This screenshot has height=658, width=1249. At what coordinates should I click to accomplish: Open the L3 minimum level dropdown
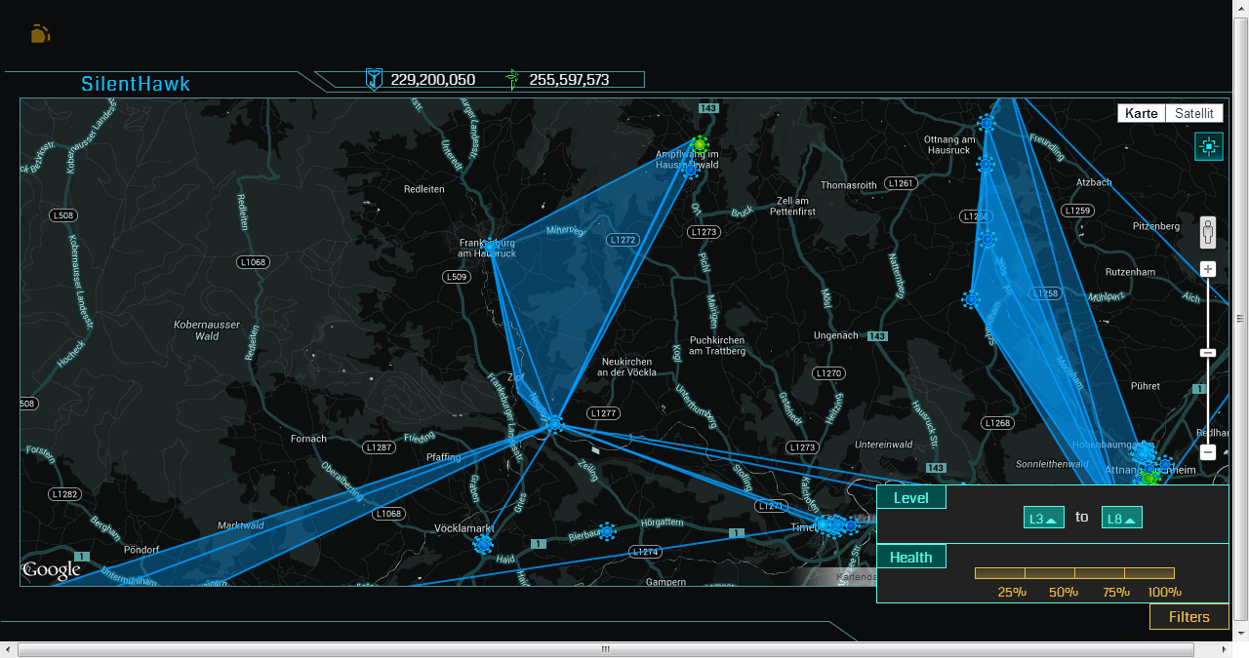point(1043,518)
